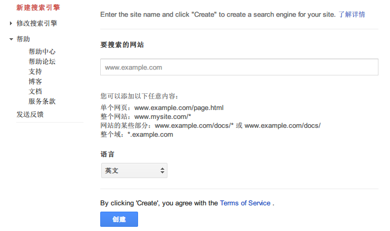Select 新建搜索引擎 in the sidebar
This screenshot has height=231, width=390.
[x=38, y=7]
